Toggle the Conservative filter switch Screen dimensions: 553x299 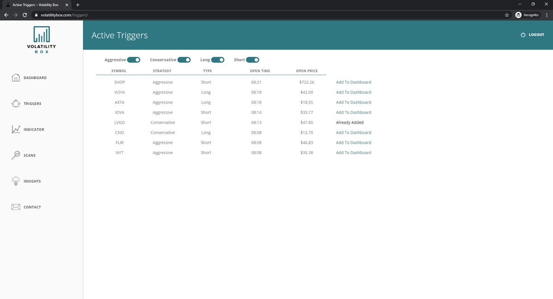coord(184,60)
